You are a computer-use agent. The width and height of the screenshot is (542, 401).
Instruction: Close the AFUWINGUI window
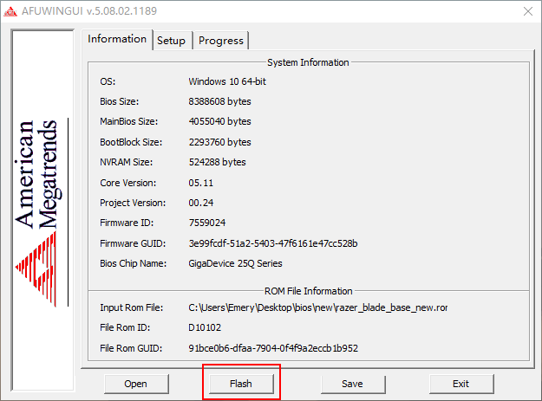point(526,11)
